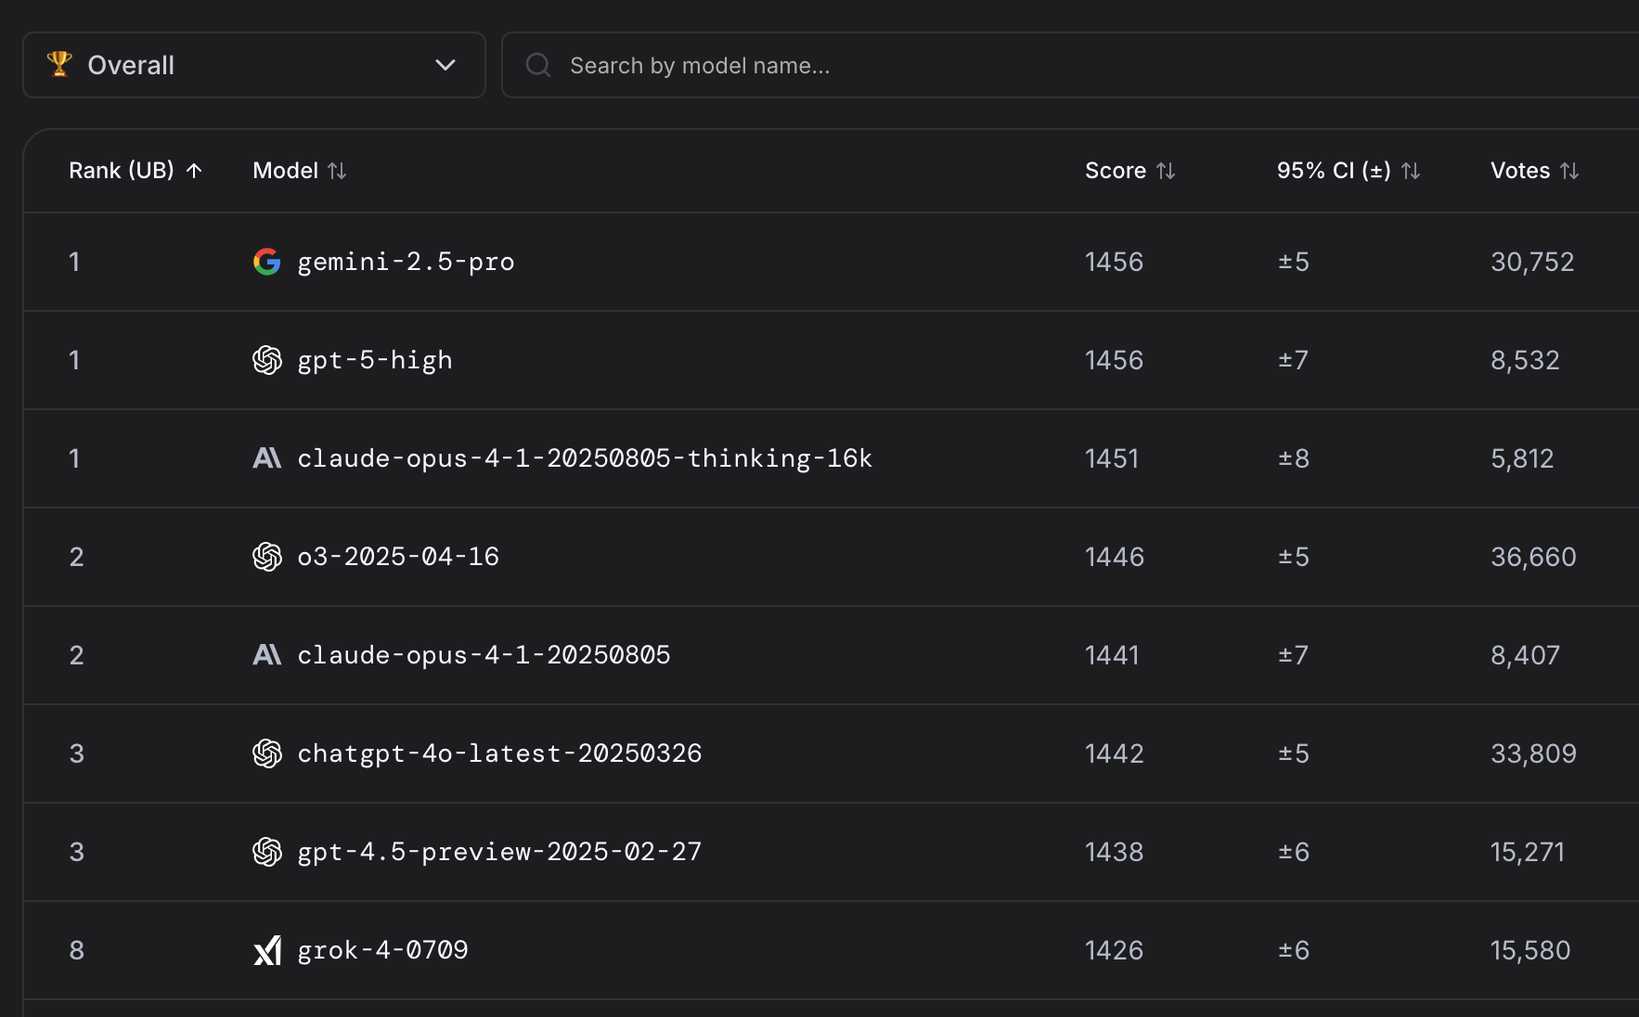Click the up arrow next to Rank (UB)
Image resolution: width=1639 pixels, height=1017 pixels.
click(194, 171)
